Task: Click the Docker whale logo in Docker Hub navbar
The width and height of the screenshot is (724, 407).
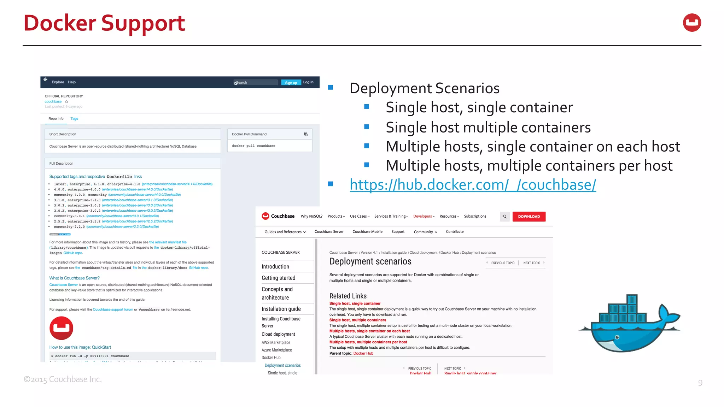Action: tap(46, 79)
